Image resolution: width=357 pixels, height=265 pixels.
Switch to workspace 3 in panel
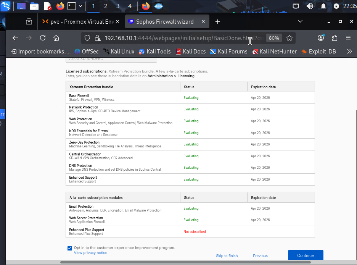pyautogui.click(x=118, y=6)
